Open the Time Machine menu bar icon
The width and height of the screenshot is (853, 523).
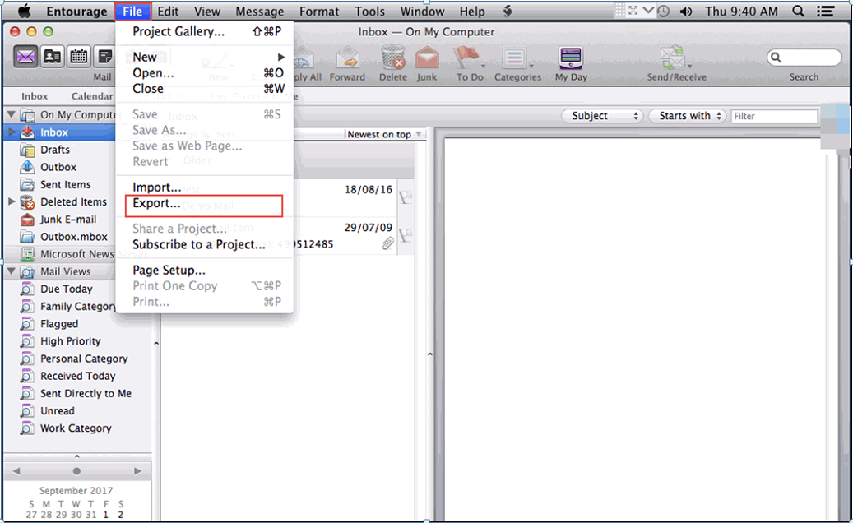pyautogui.click(x=663, y=11)
